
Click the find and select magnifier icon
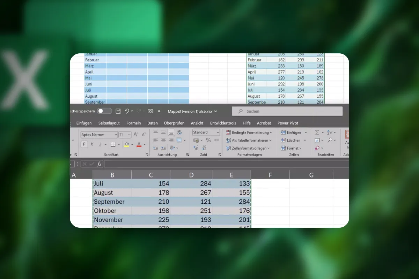click(330, 140)
